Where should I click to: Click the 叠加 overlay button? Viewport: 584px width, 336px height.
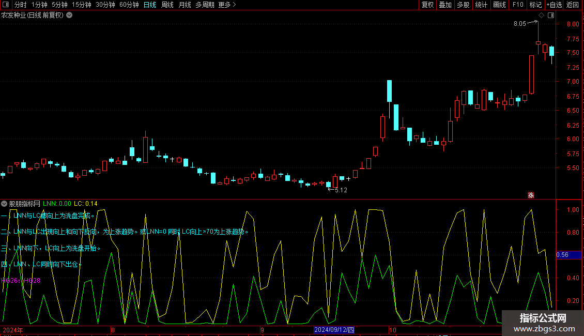click(x=445, y=5)
